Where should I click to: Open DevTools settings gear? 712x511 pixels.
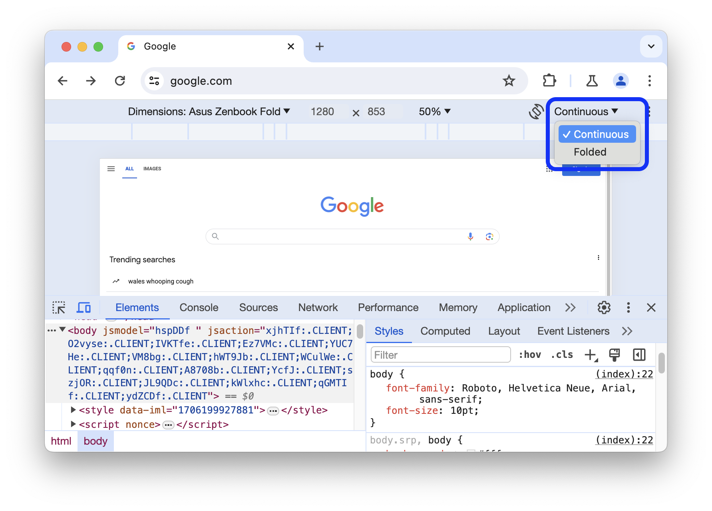click(603, 307)
